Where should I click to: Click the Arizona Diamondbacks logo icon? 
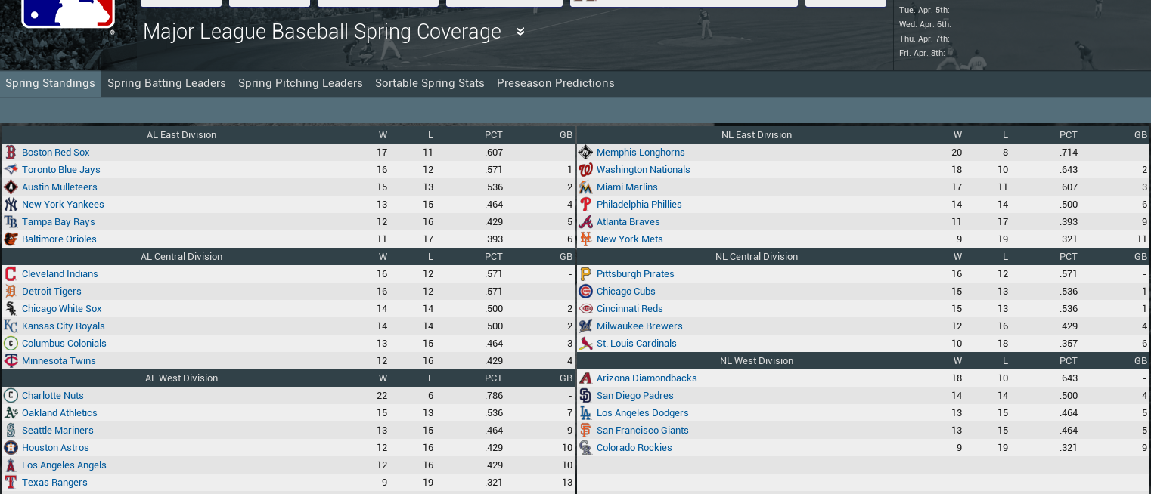tap(585, 378)
